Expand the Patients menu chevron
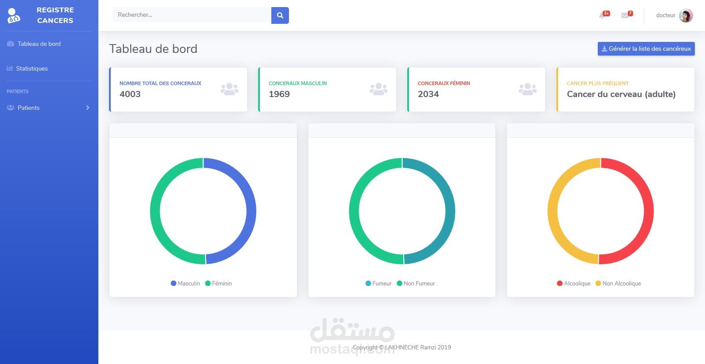The width and height of the screenshot is (705, 364). coord(88,108)
